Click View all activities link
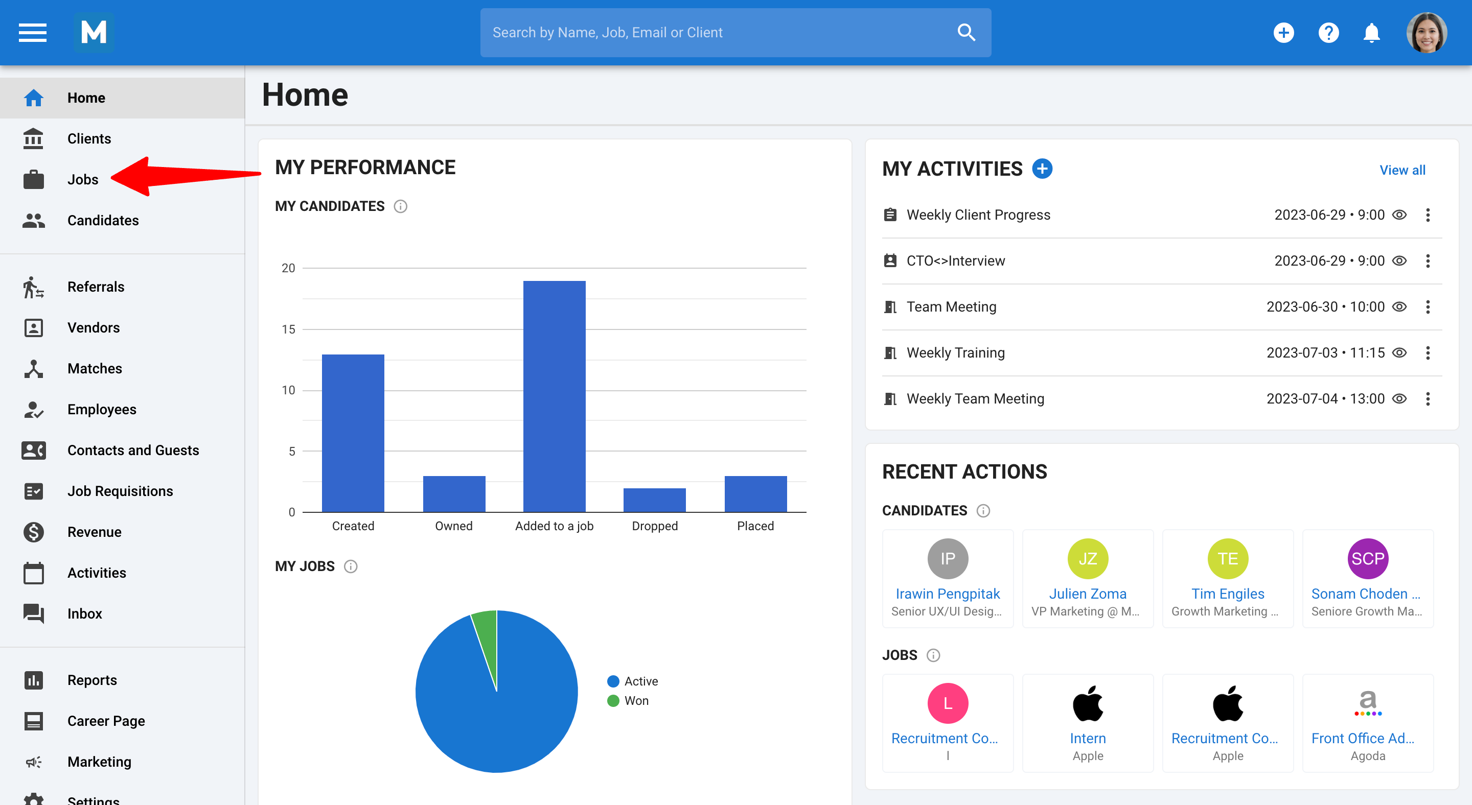Viewport: 1472px width, 805px height. click(x=1402, y=170)
